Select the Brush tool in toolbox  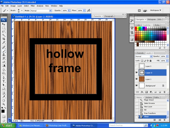tap(4, 51)
